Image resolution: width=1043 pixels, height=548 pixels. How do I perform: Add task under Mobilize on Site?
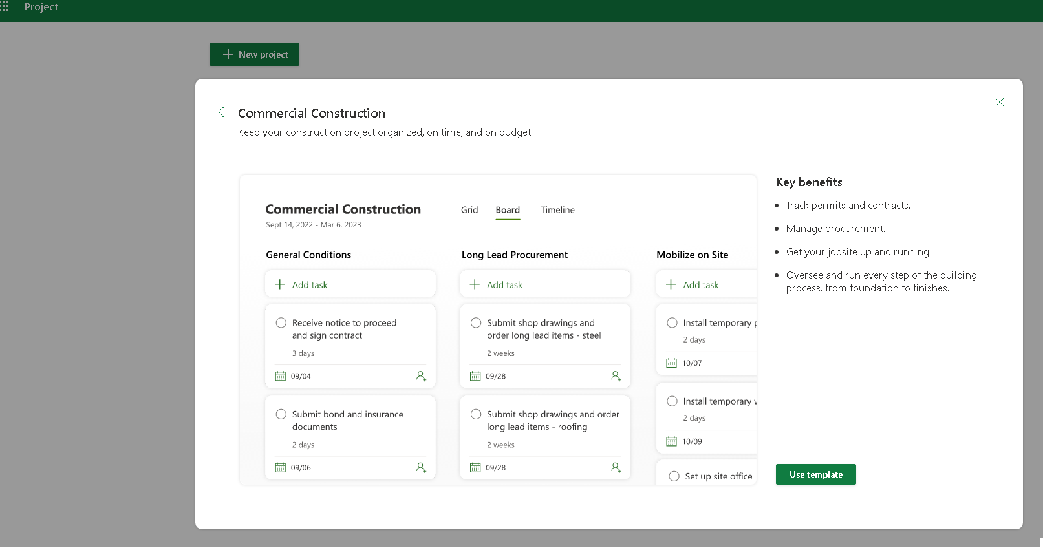coord(706,284)
